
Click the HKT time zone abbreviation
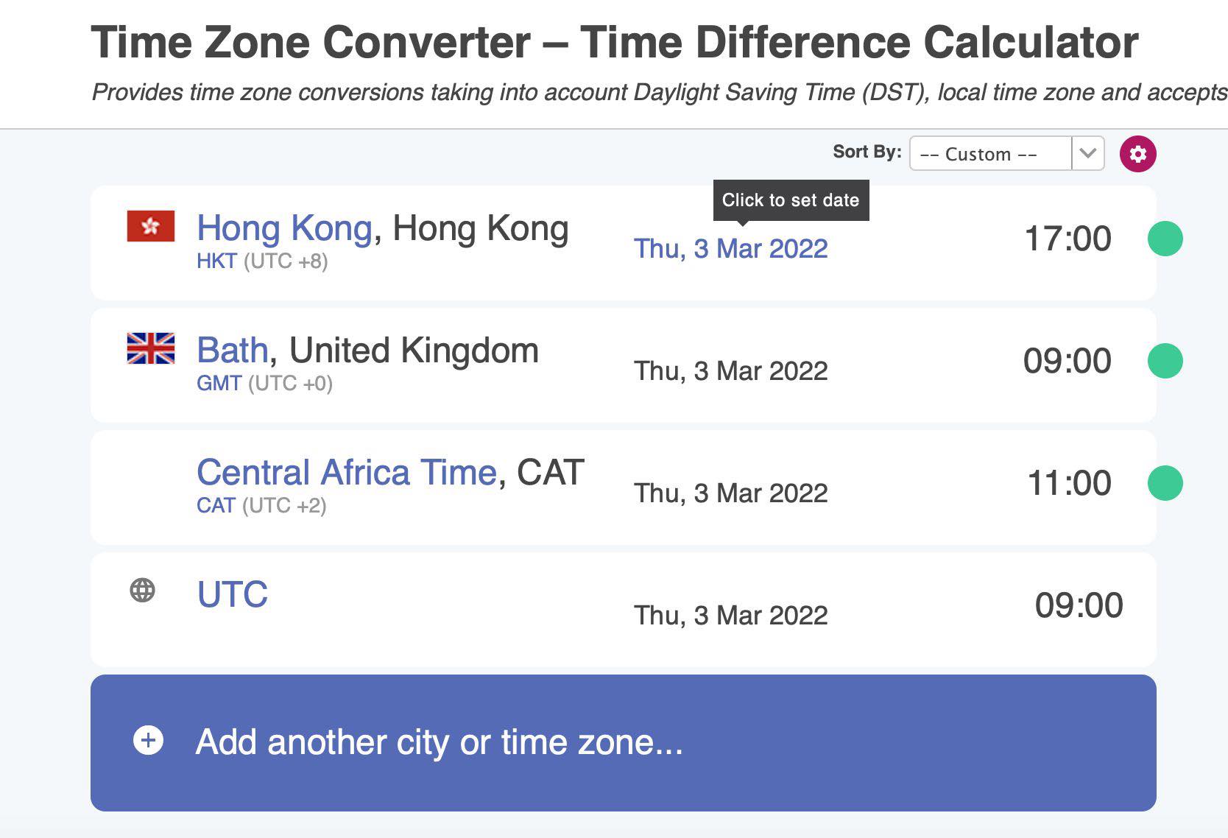click(x=216, y=261)
